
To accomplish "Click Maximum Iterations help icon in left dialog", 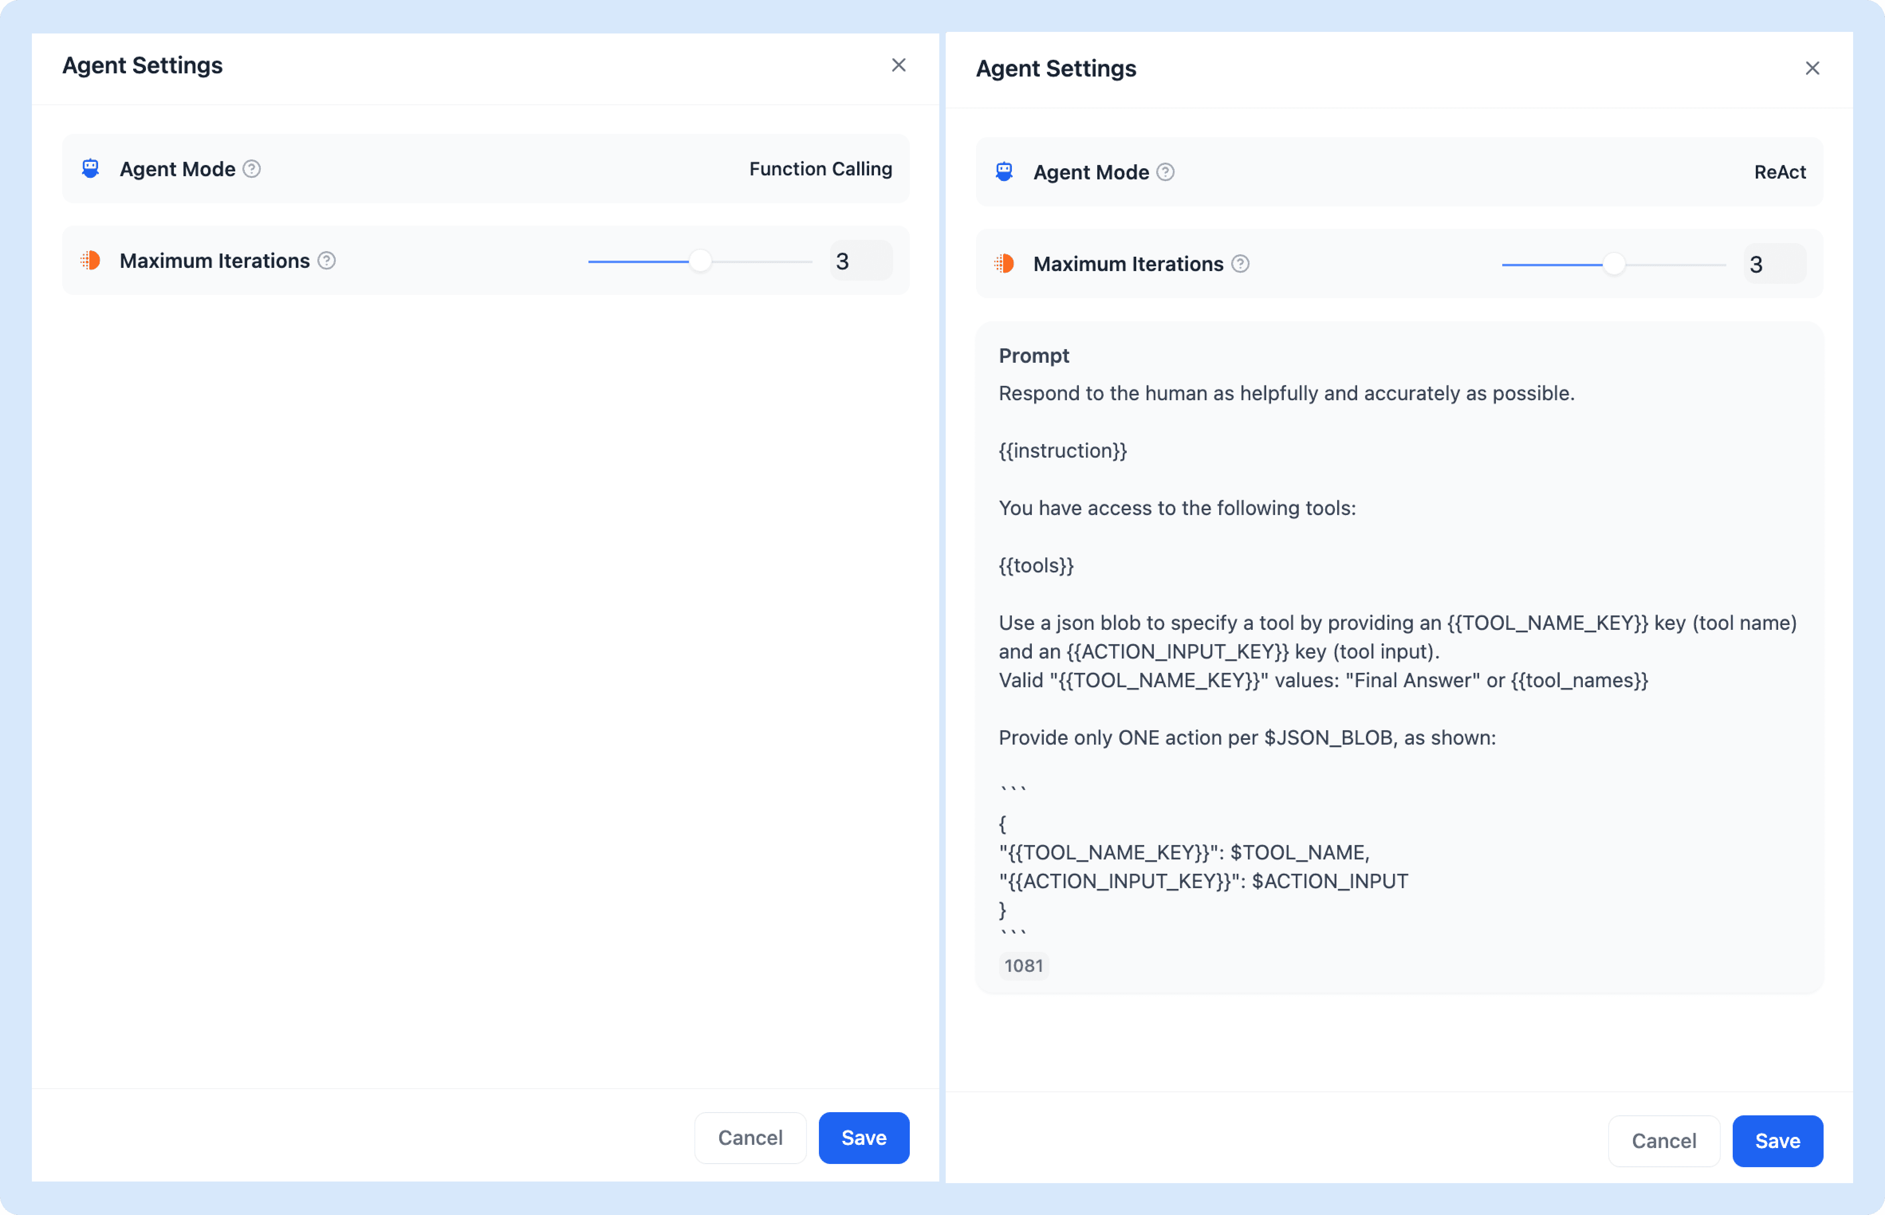I will (x=327, y=261).
